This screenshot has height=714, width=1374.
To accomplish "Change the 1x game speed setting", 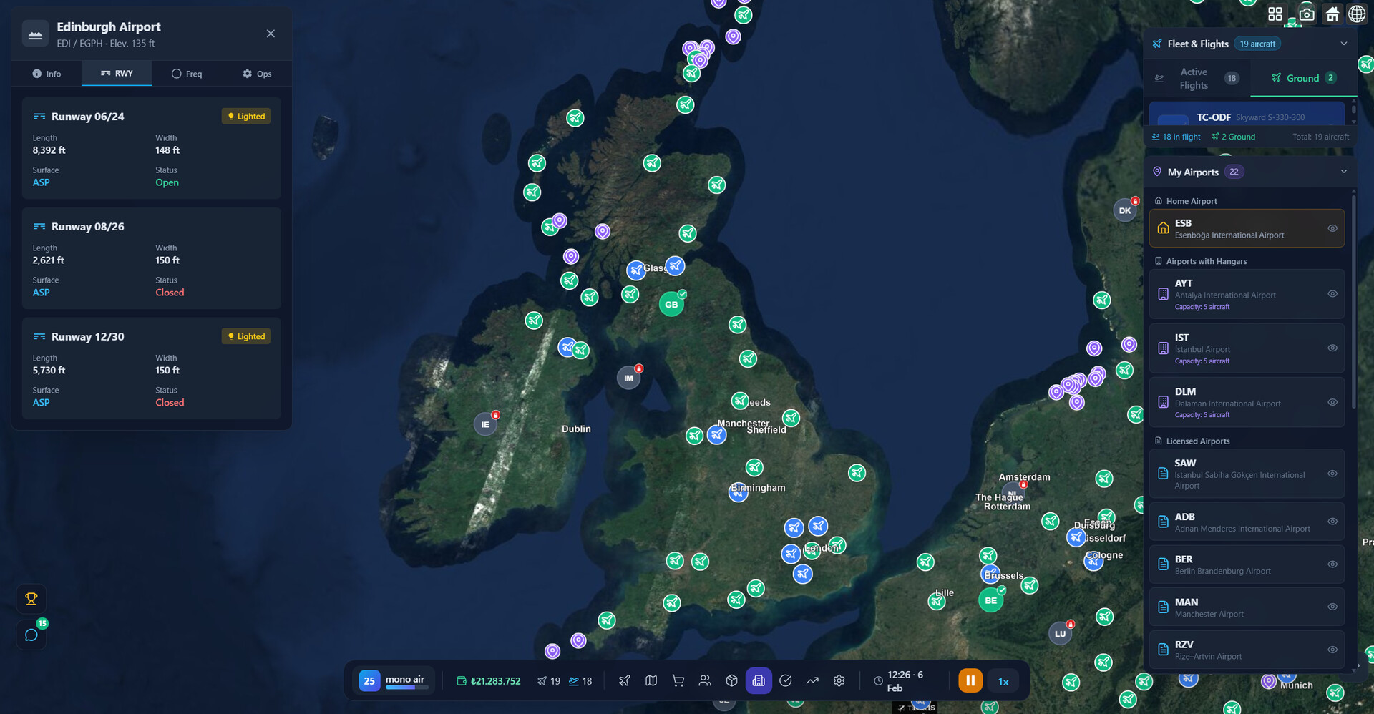I will tap(1003, 681).
